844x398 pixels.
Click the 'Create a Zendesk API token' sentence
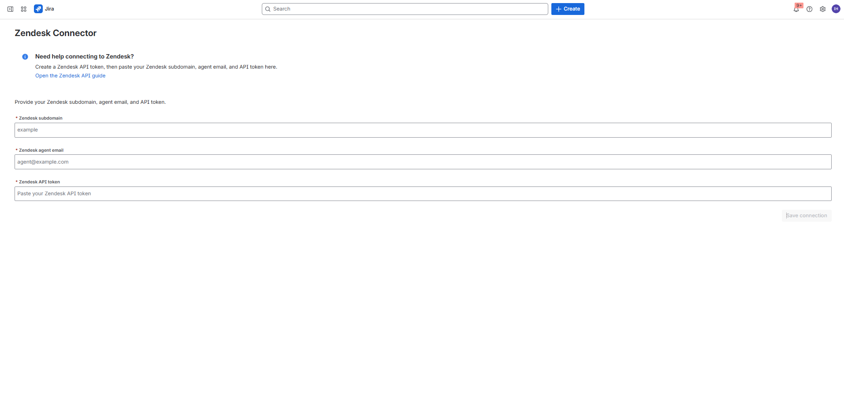pos(156,67)
